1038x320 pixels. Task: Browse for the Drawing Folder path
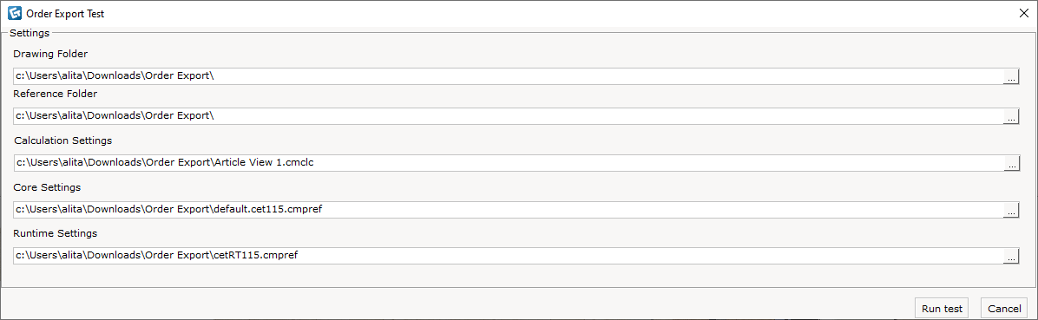(1011, 77)
